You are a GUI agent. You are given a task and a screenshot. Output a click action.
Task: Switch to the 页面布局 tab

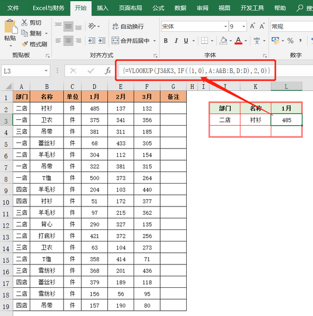point(130,8)
